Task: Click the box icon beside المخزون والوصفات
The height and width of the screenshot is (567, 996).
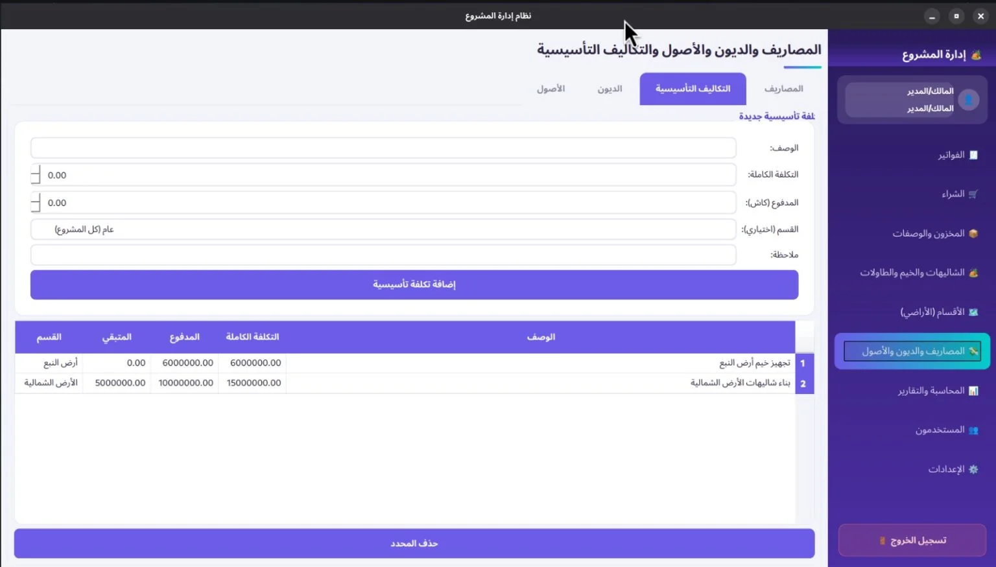Action: [x=973, y=233]
